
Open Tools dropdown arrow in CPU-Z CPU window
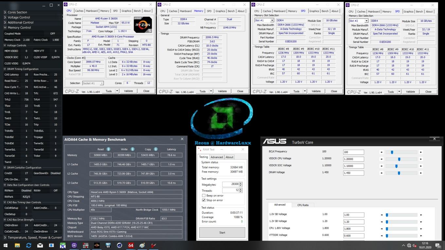(116, 91)
